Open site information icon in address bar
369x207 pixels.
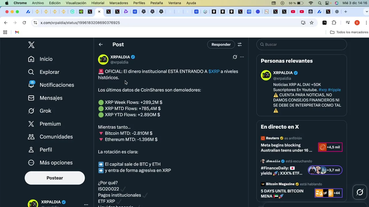point(35,23)
